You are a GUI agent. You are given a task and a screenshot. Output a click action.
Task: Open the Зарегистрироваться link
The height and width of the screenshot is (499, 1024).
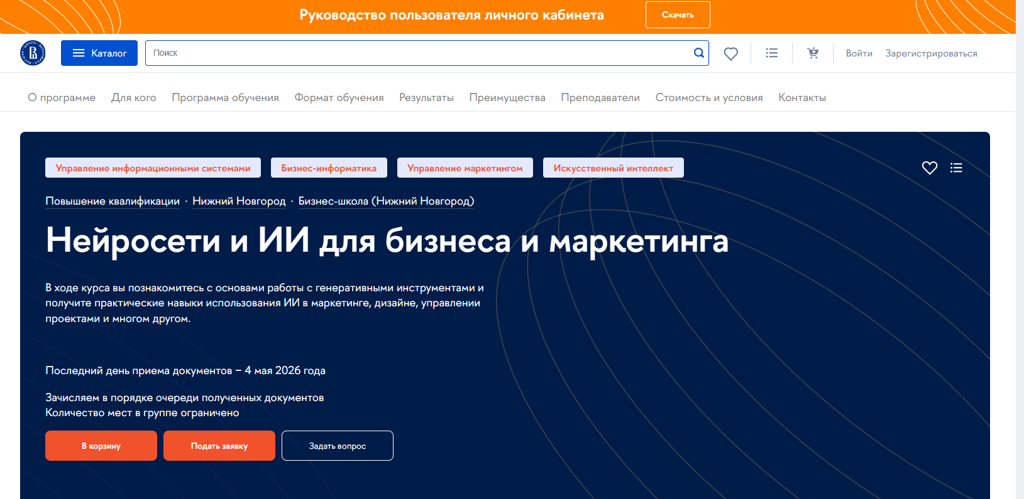[x=931, y=53]
